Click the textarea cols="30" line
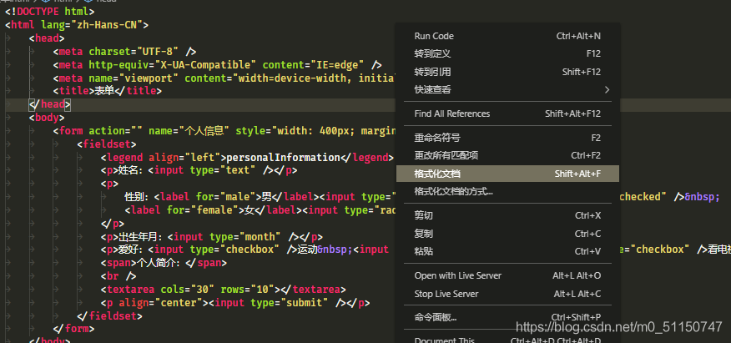The height and width of the screenshot is (343, 731). (224, 290)
